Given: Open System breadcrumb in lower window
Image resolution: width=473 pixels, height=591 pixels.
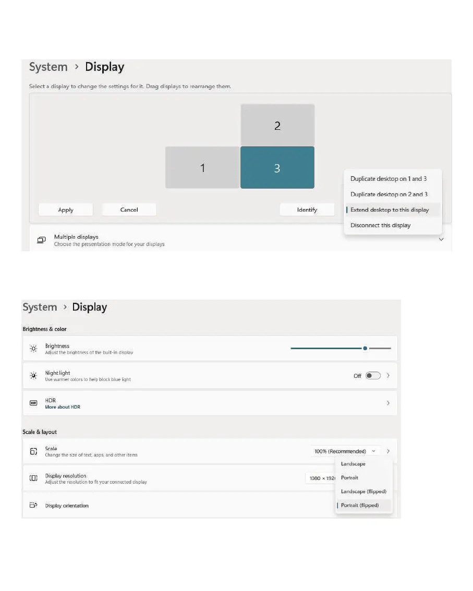Looking at the screenshot, I should point(40,307).
